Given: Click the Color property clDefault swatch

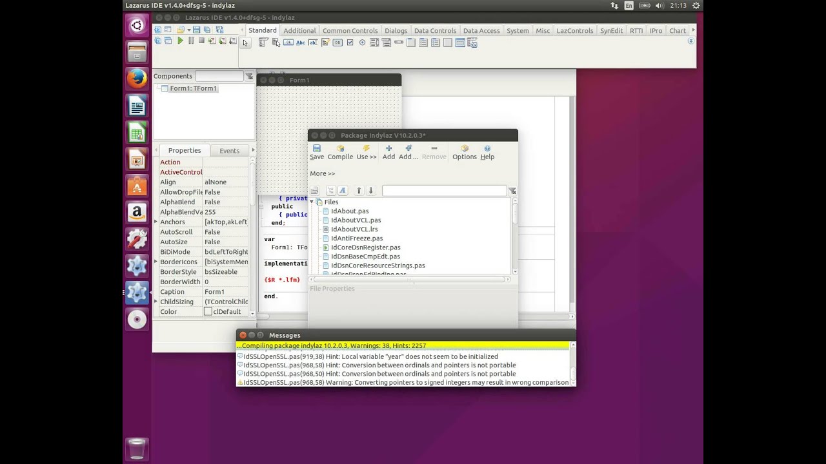Looking at the screenshot, I should click(x=208, y=311).
